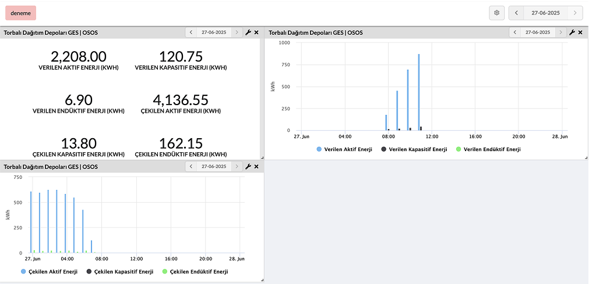
Task: Open the dashboard settings gear icon
Action: tap(496, 13)
